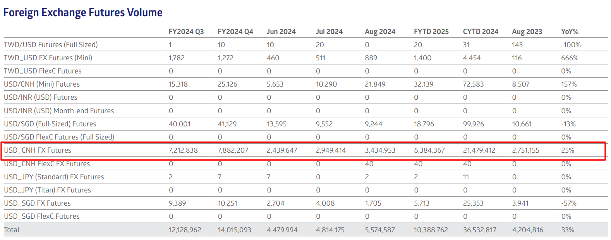
Task: Click the FY2024 Q4 column header
Action: [x=235, y=32]
